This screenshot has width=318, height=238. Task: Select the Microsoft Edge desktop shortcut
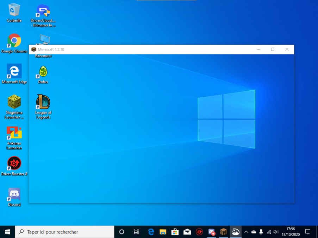[x=14, y=74]
